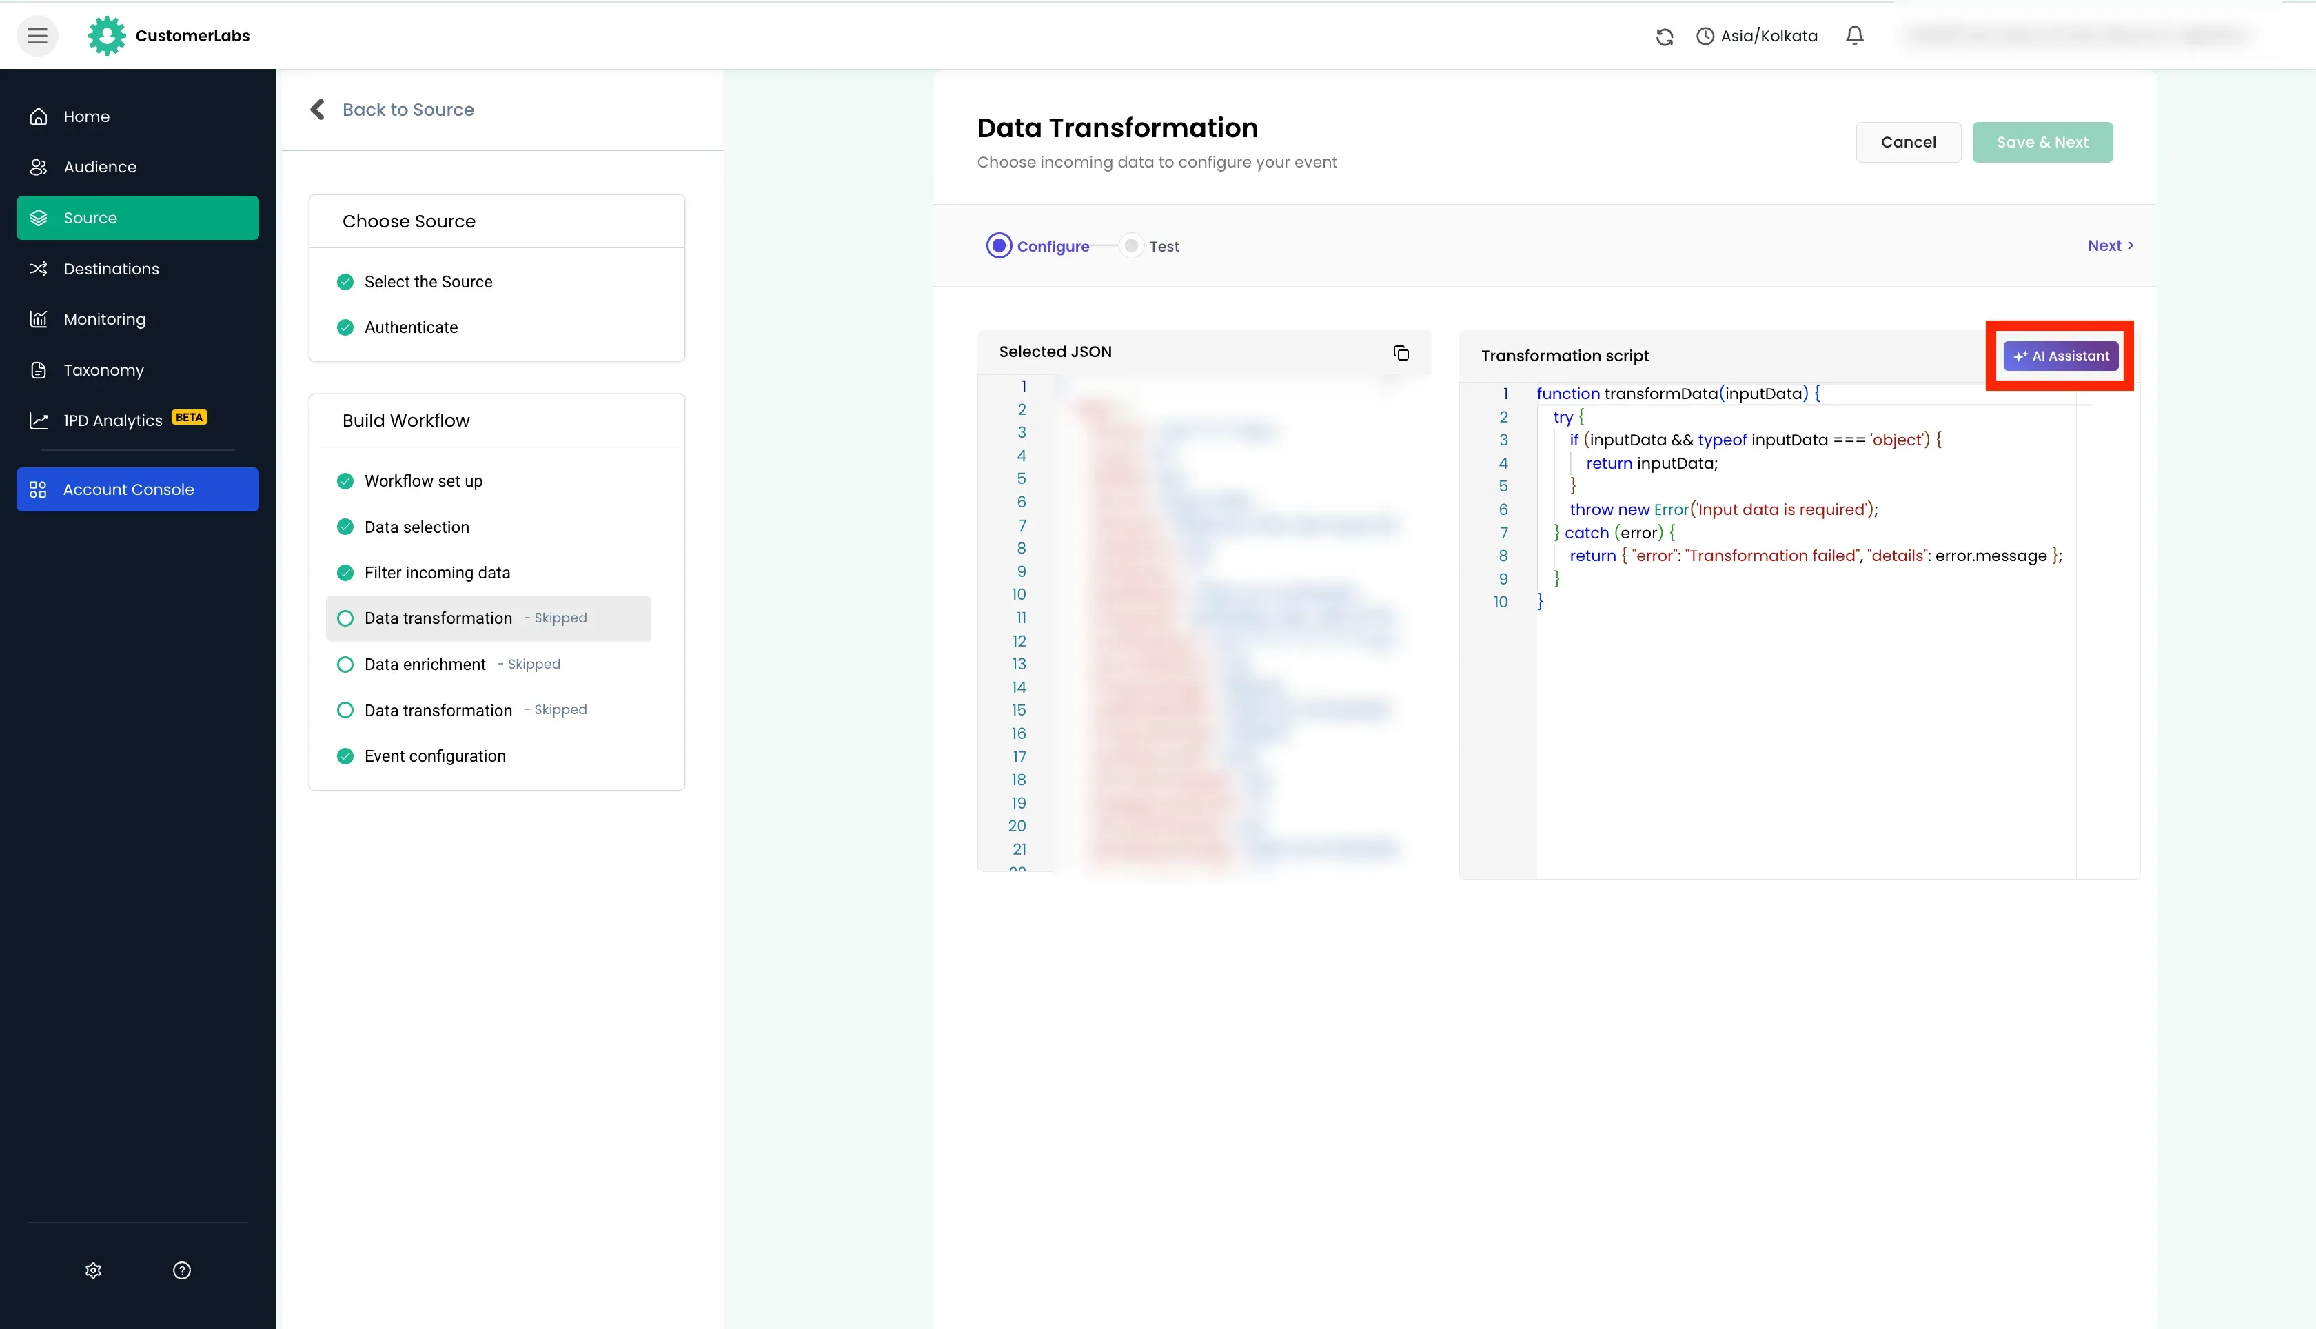Click the Cancel button

coord(1908,143)
